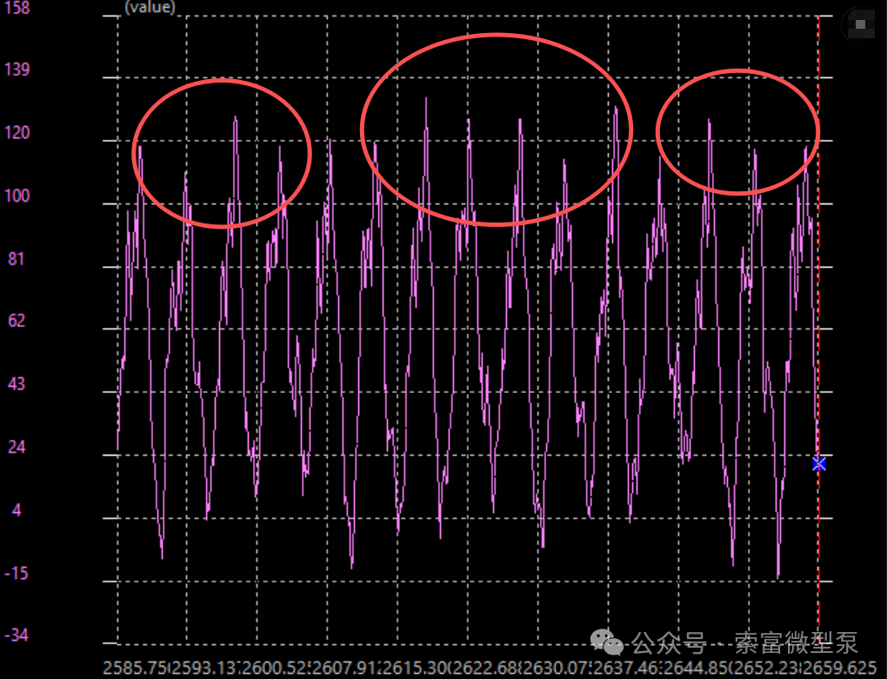Click the (value) axis title label
Viewport: 887px width, 679px height.
pyautogui.click(x=150, y=7)
